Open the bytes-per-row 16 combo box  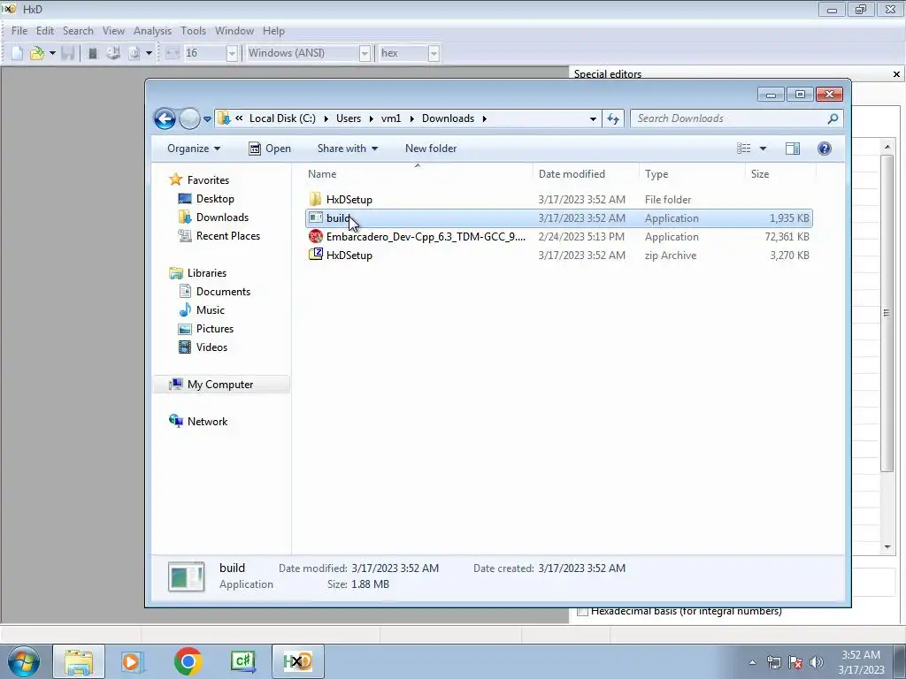click(x=232, y=53)
